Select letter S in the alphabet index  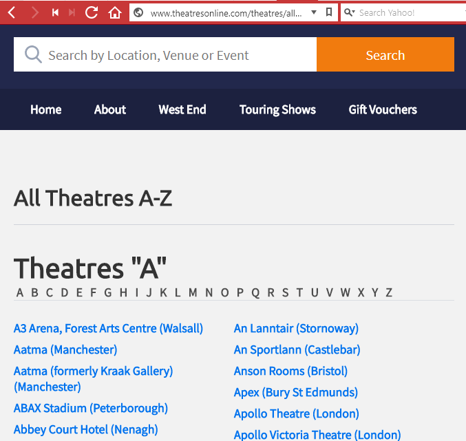[x=285, y=292]
